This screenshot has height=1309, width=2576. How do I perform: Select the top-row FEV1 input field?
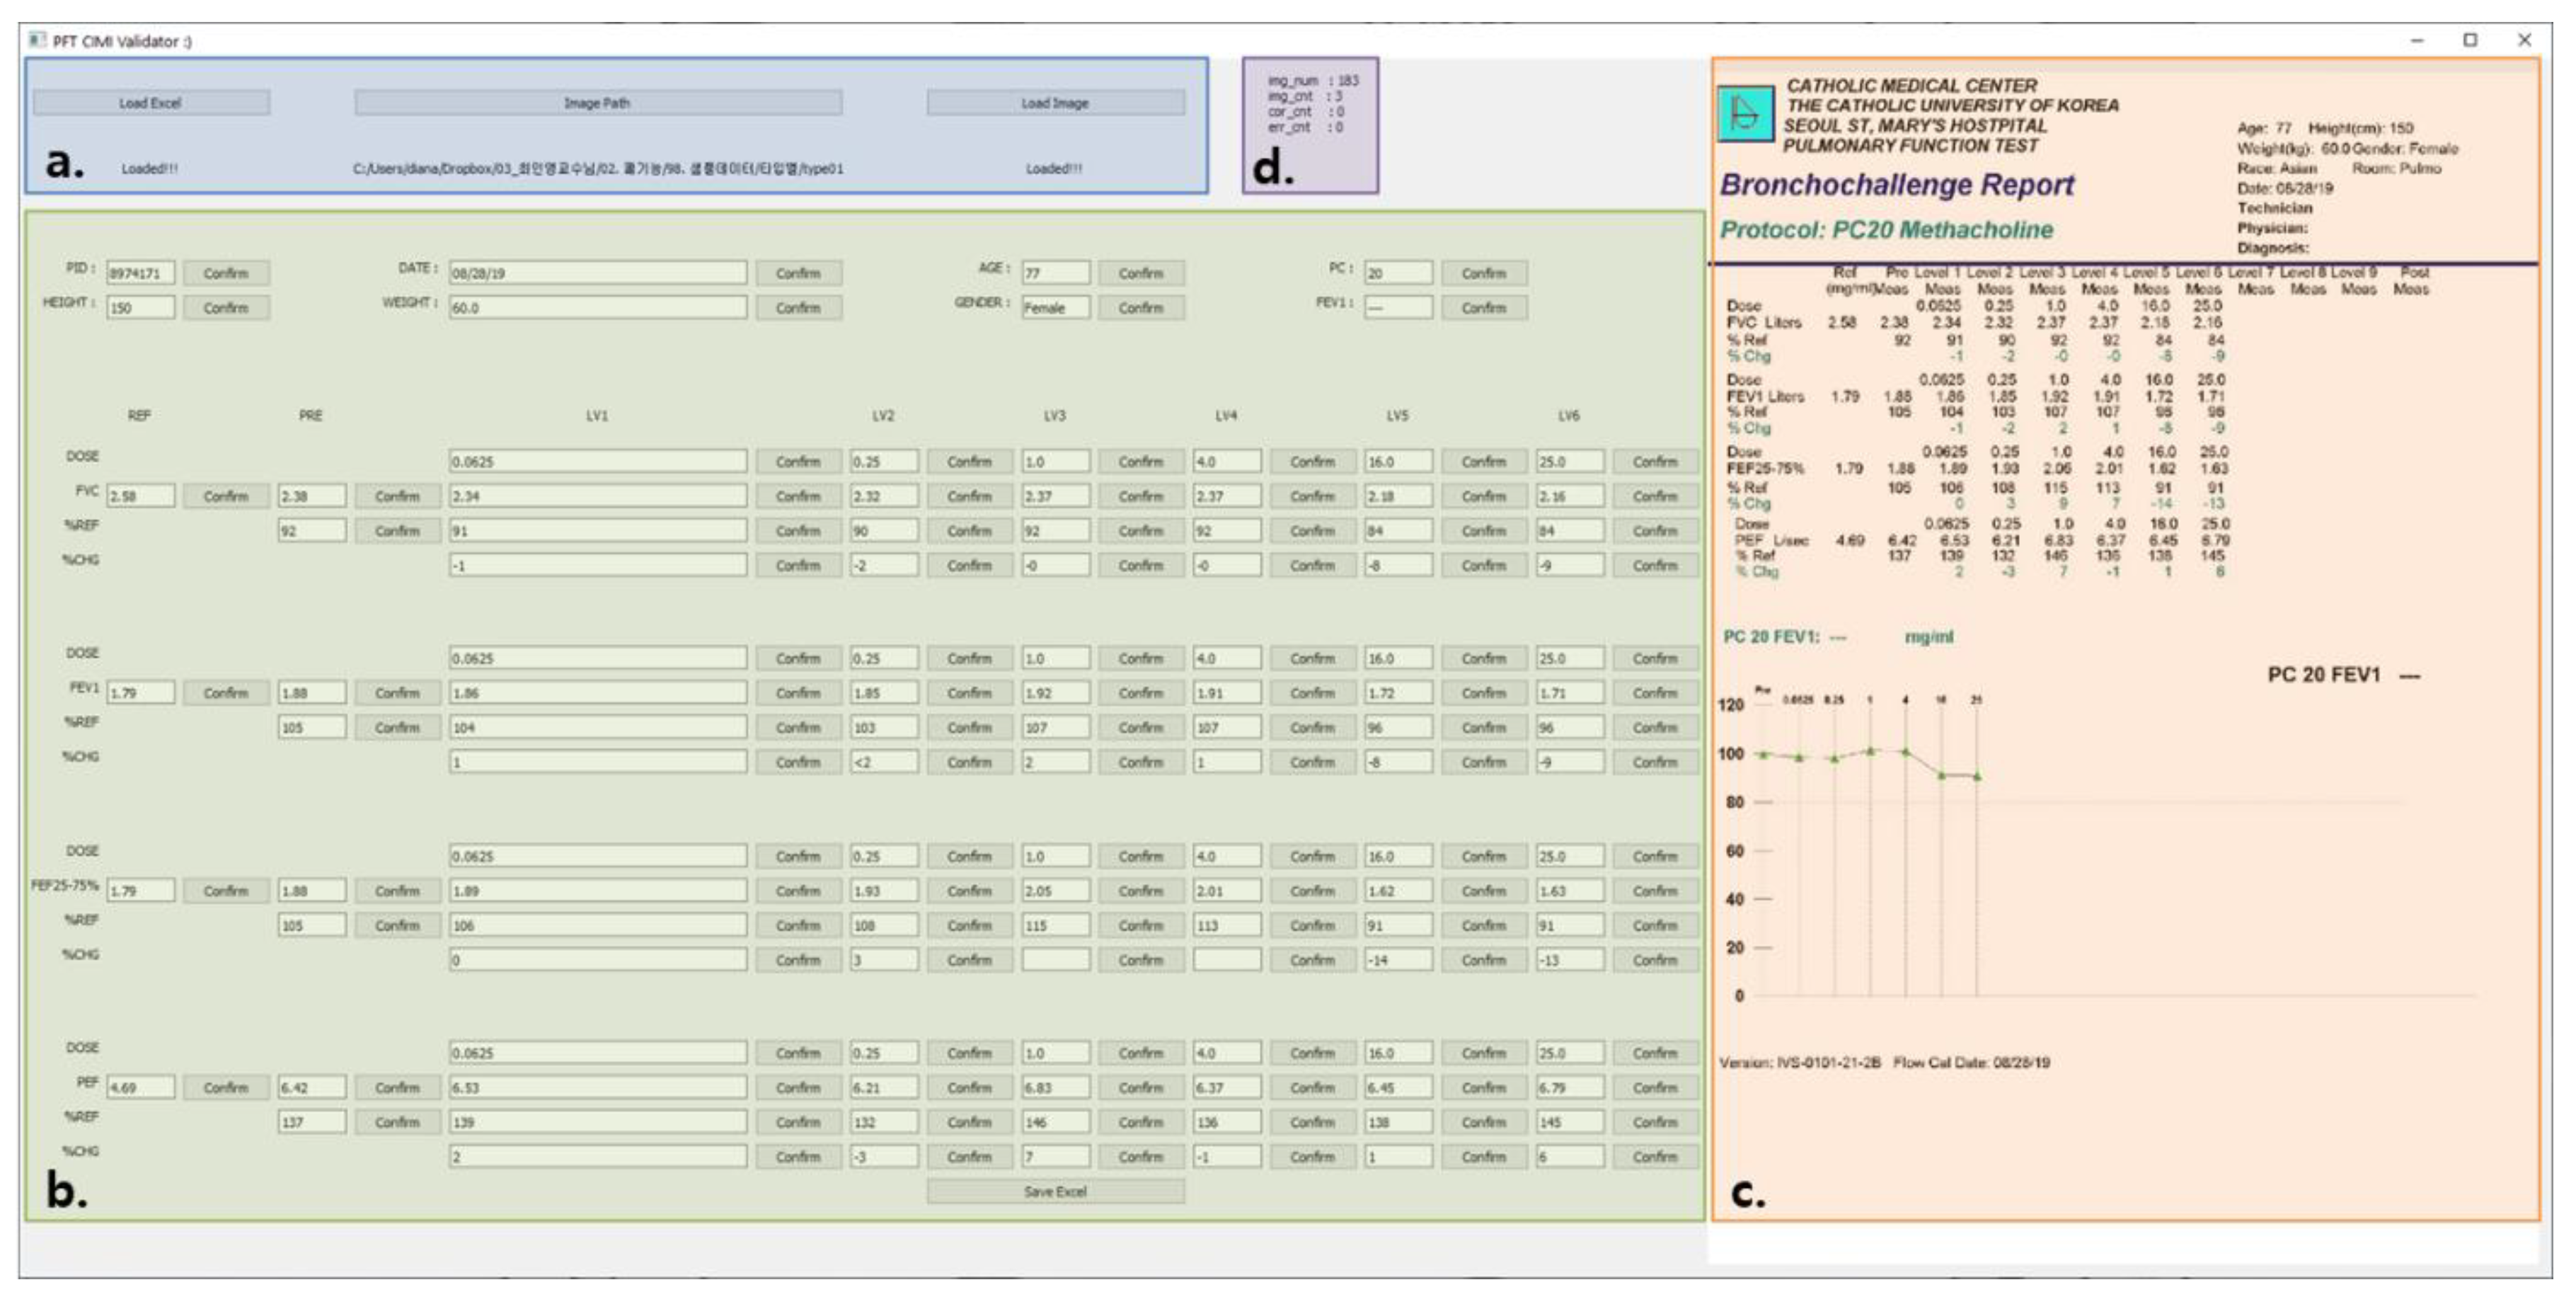[1397, 308]
